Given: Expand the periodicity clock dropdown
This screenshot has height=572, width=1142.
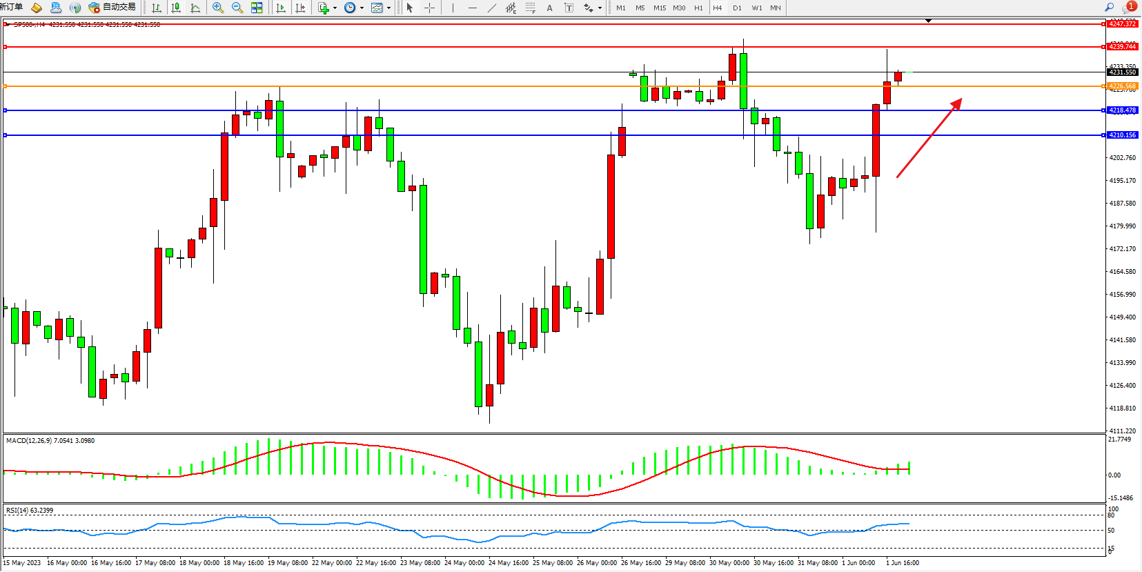Looking at the screenshot, I should coord(353,8).
